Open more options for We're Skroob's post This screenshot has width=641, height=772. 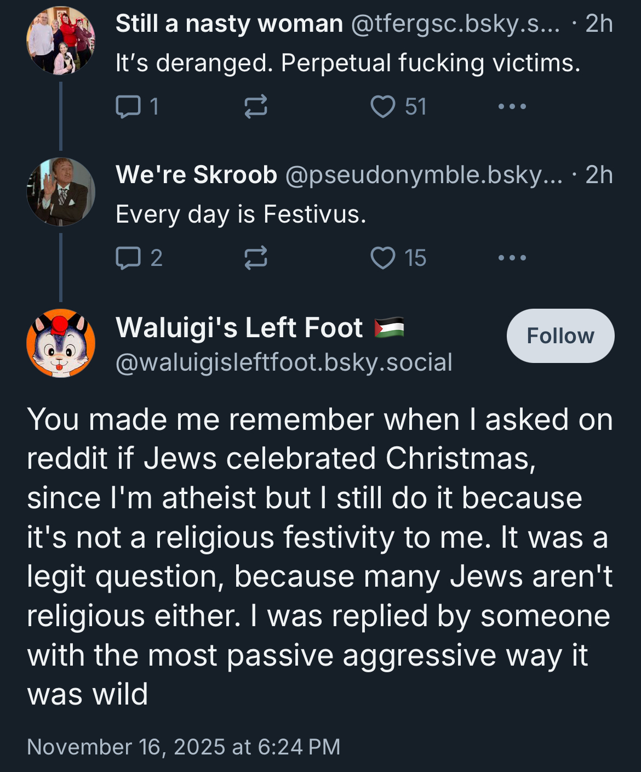pyautogui.click(x=512, y=258)
